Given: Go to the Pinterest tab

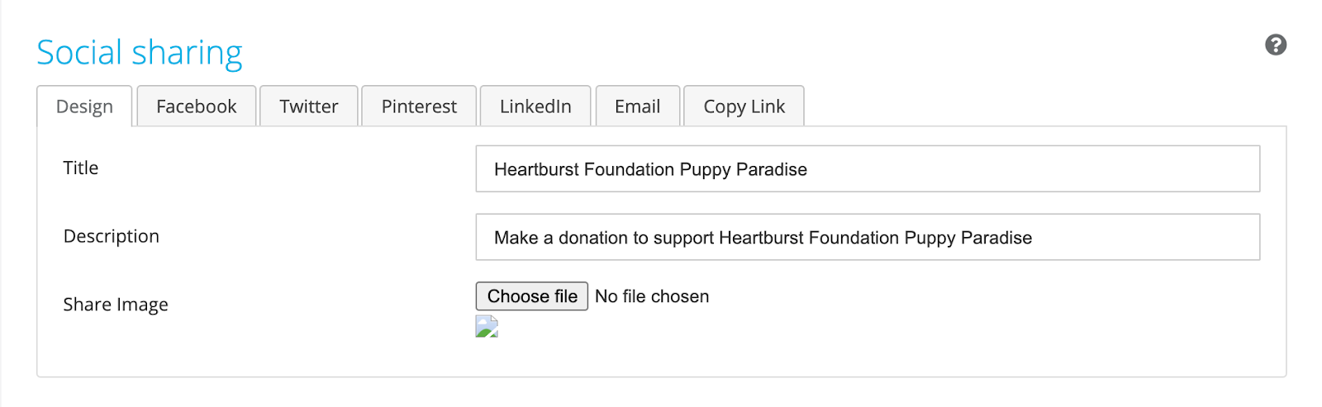Looking at the screenshot, I should (x=419, y=106).
